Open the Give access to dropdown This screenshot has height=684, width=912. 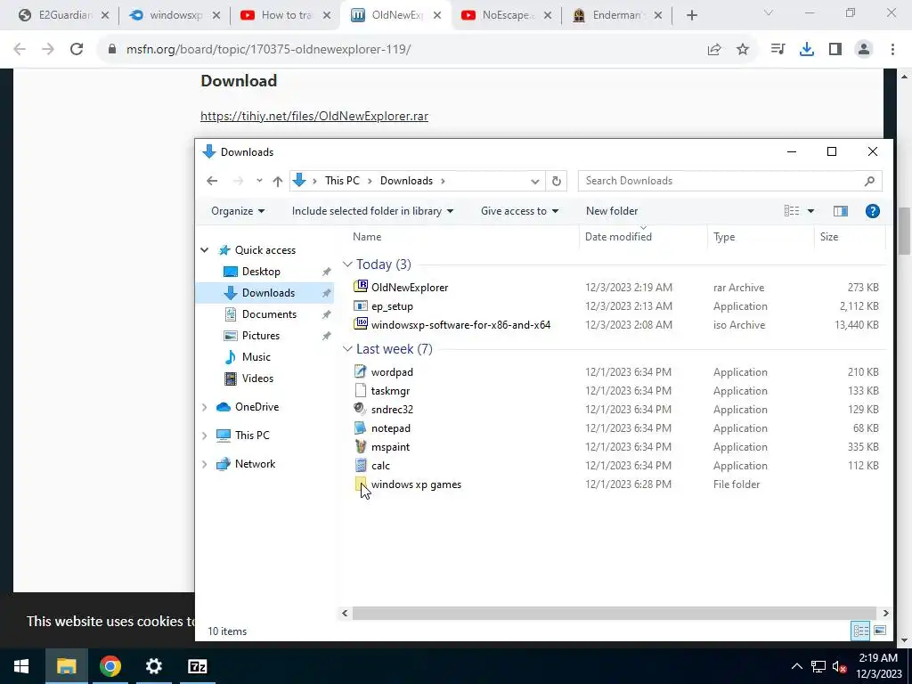tap(519, 211)
